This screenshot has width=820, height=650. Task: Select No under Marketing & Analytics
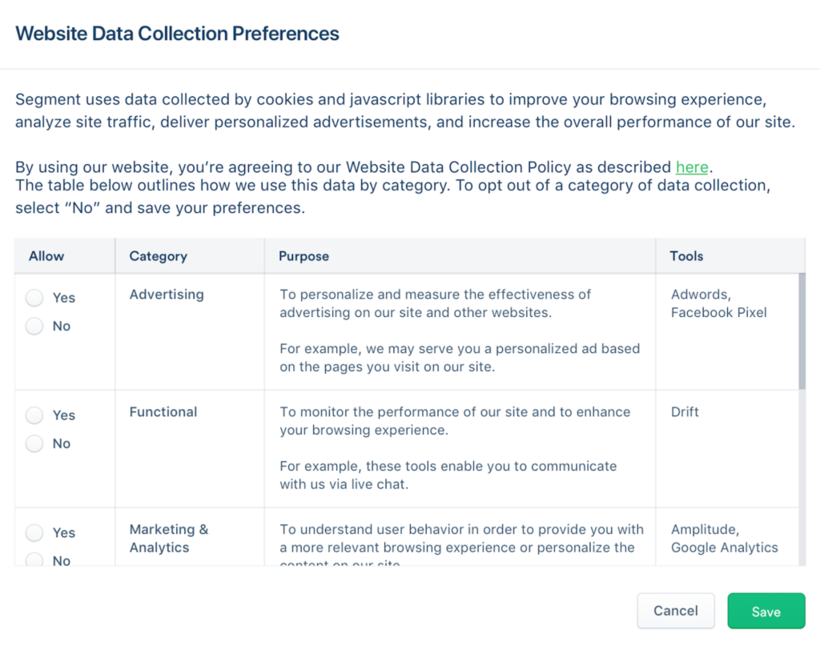pyautogui.click(x=34, y=561)
